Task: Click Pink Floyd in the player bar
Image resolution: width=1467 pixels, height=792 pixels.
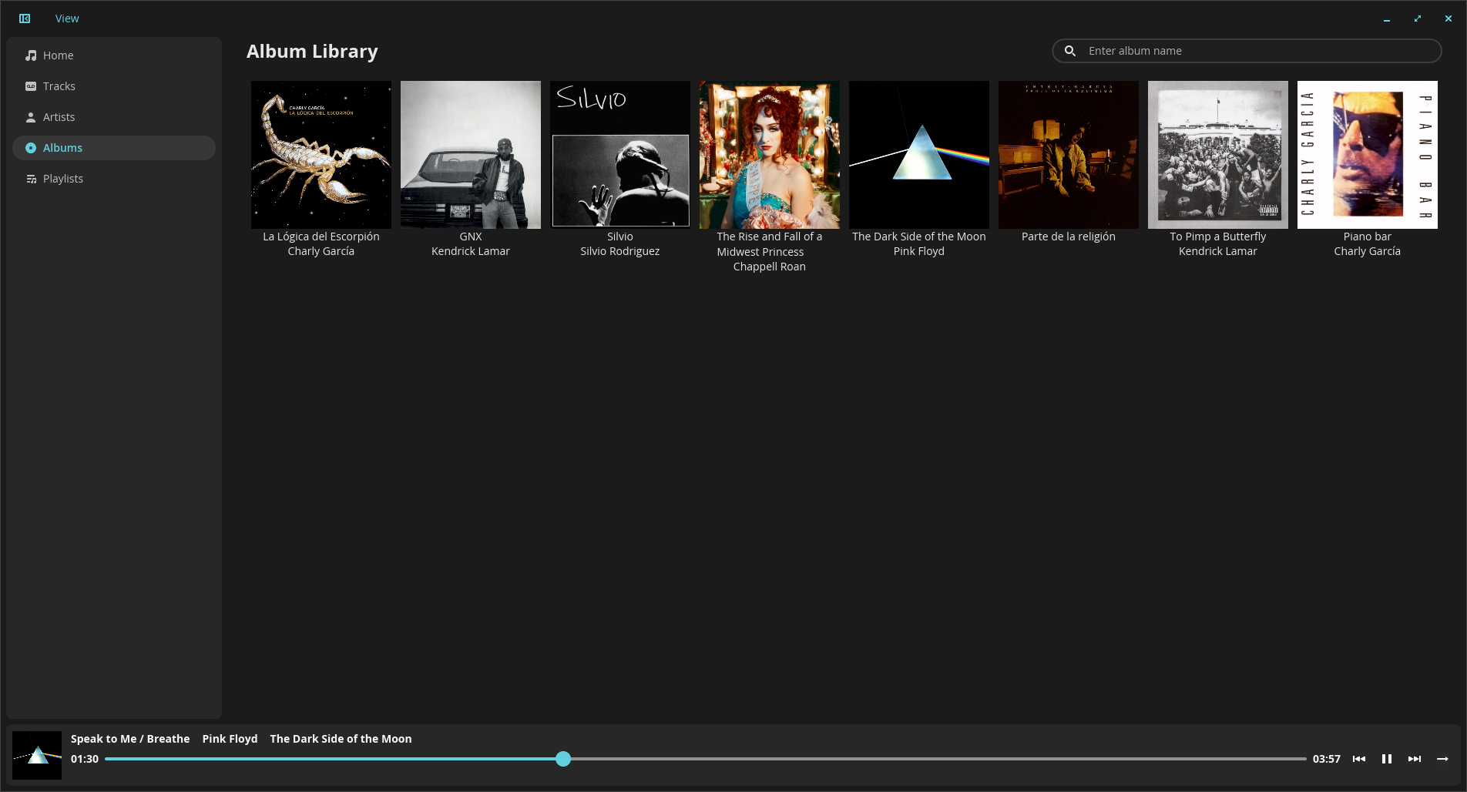Action: pos(230,739)
